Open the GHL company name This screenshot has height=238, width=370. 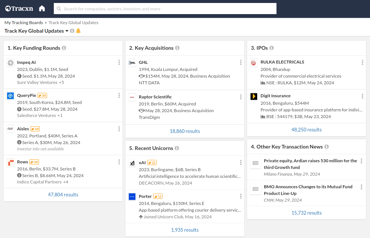pos(143,62)
